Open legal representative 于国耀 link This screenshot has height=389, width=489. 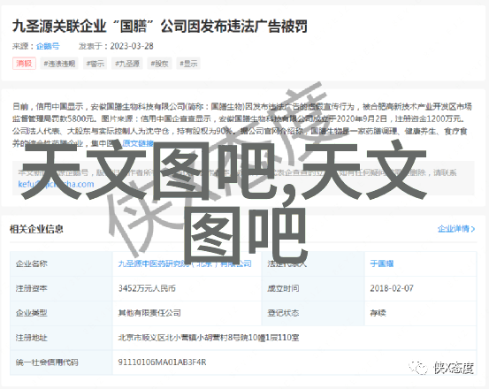(x=382, y=263)
